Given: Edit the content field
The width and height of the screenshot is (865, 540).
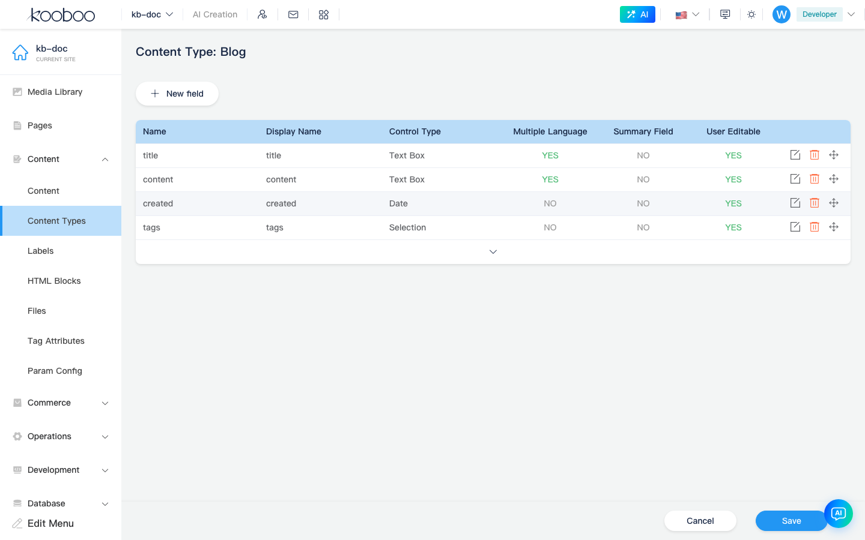Looking at the screenshot, I should tap(795, 179).
